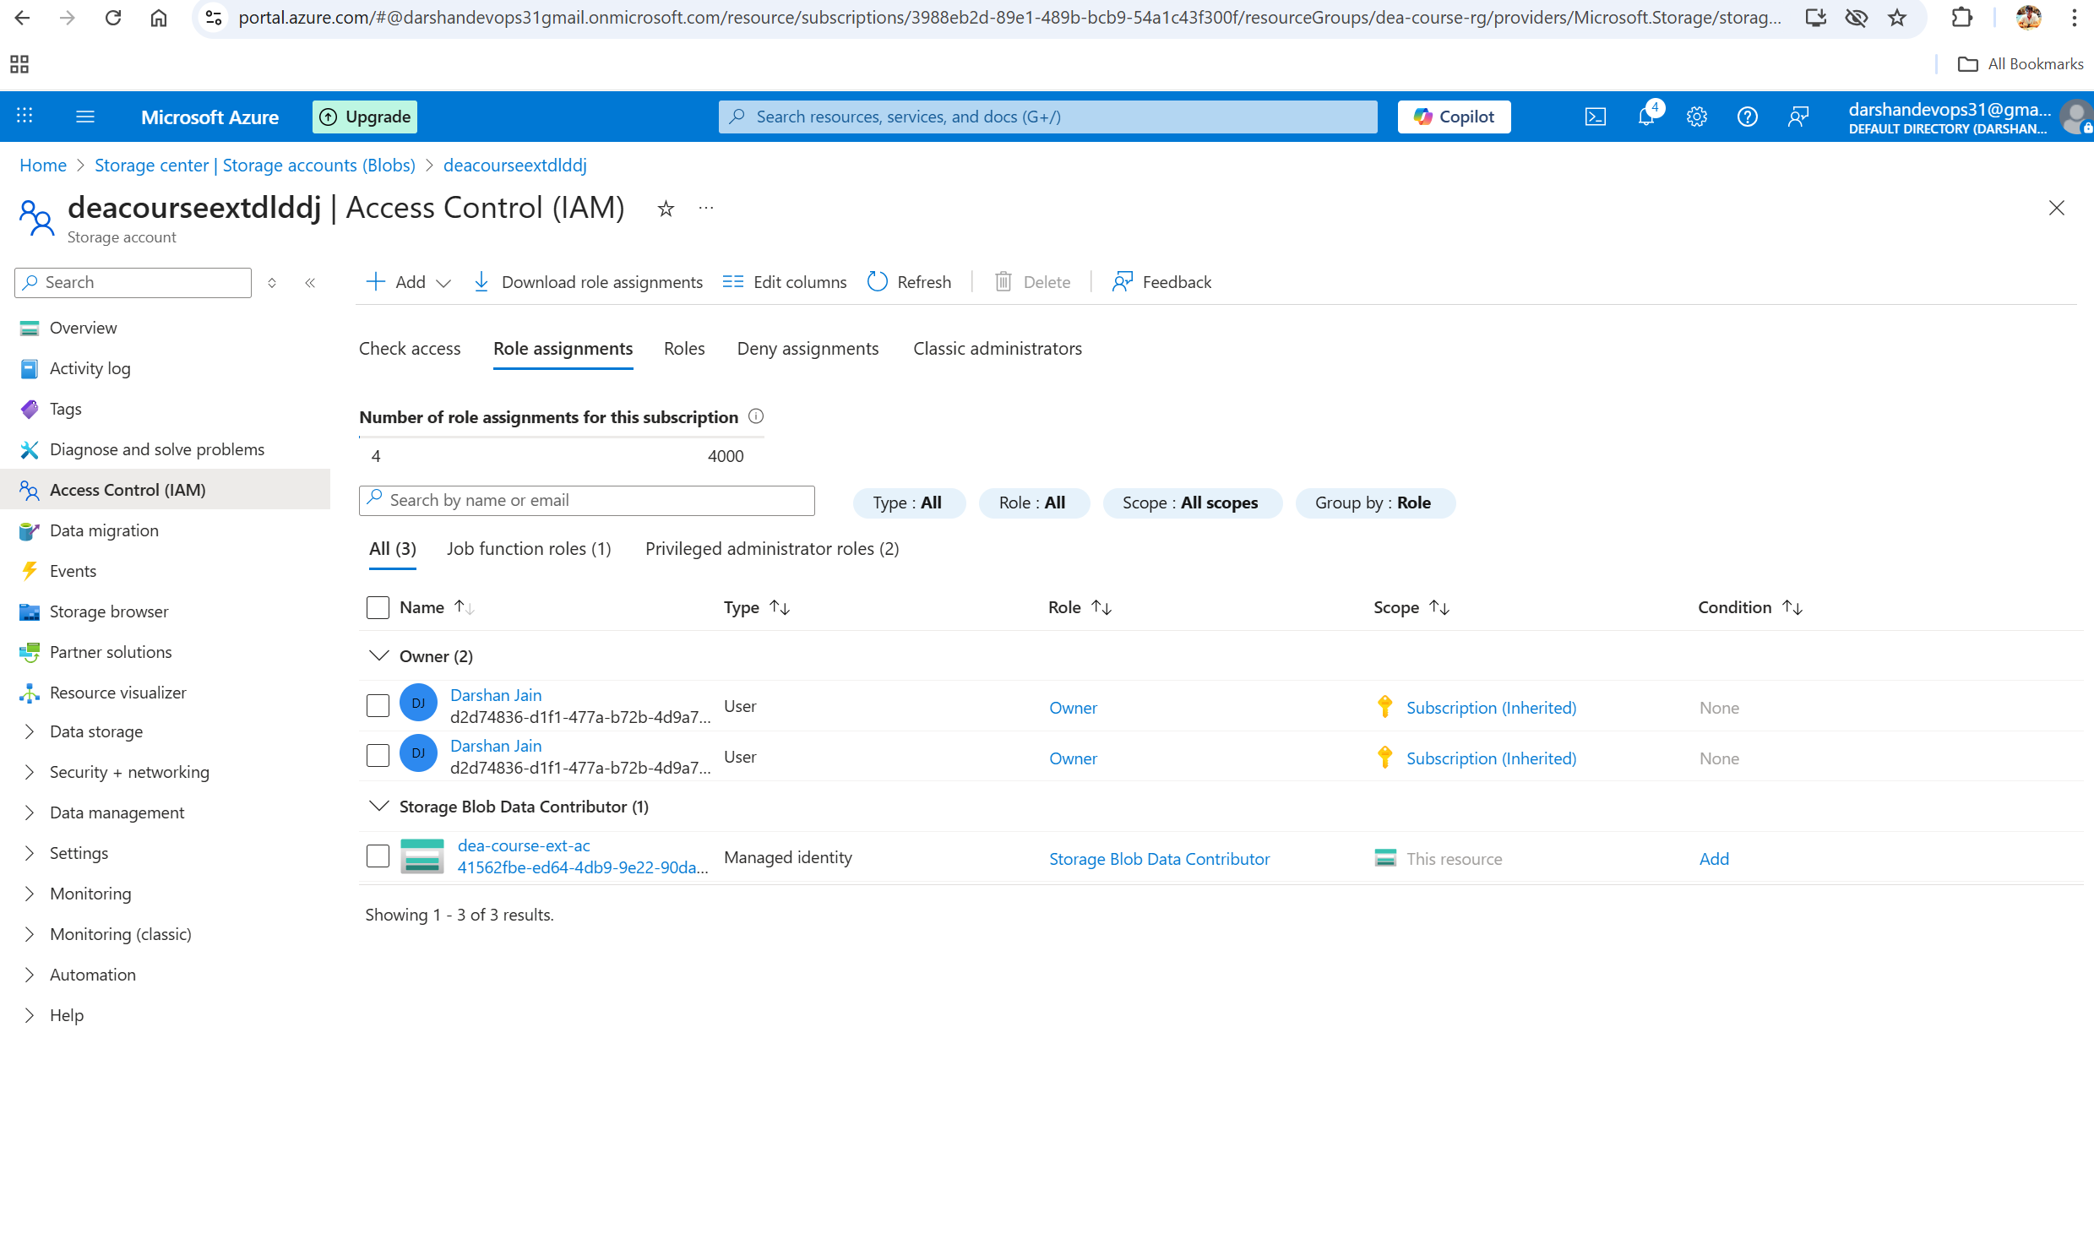
Task: Open the Cloud Shell terminal
Action: [x=1596, y=117]
